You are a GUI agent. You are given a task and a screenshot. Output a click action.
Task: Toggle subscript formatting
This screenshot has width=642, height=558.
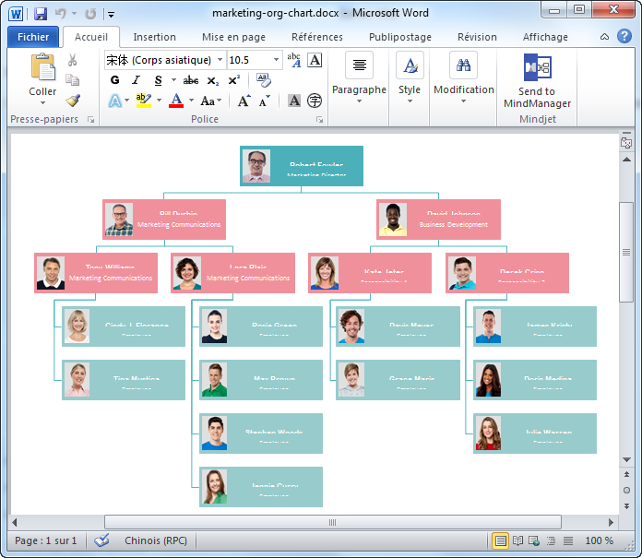(212, 80)
